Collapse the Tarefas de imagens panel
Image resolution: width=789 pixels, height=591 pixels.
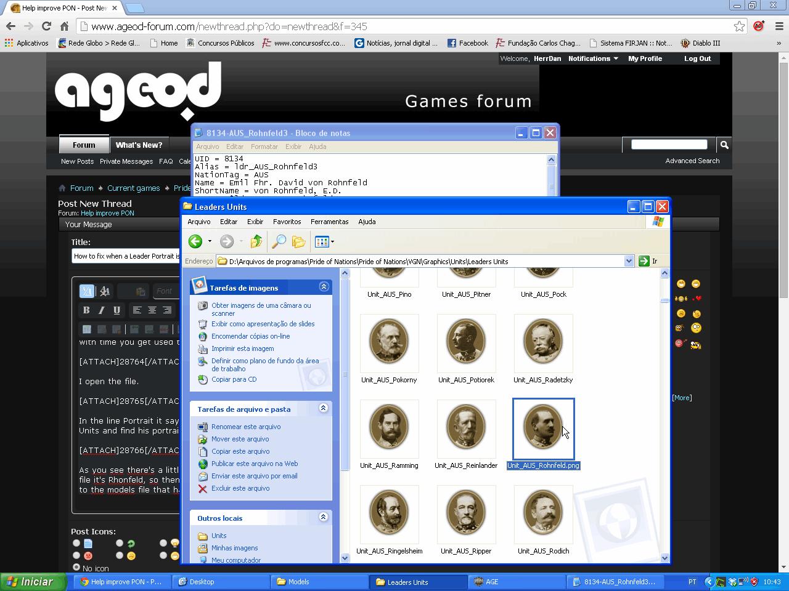click(324, 286)
